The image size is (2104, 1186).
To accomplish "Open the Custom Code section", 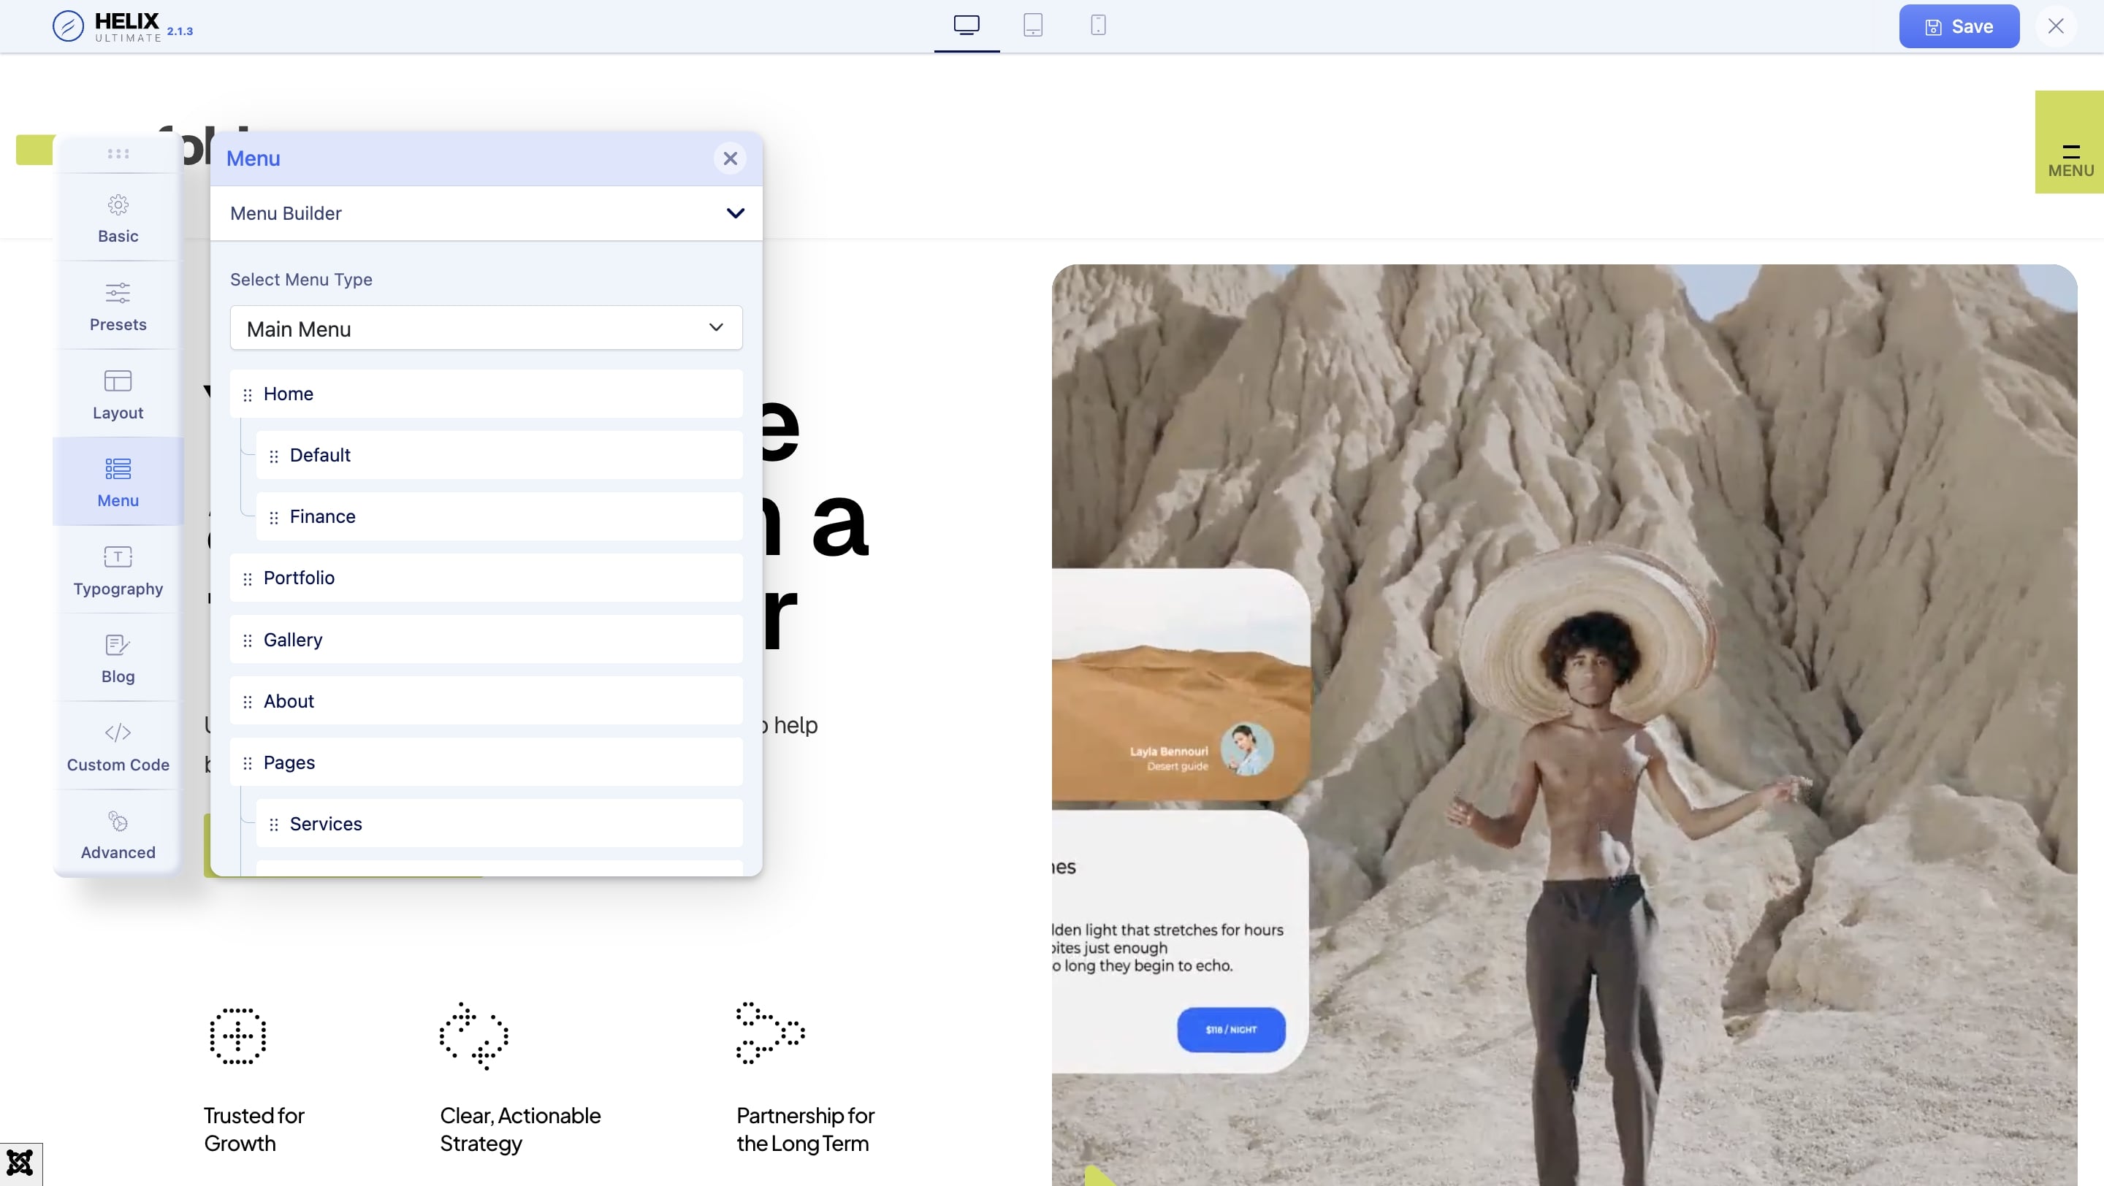I will 118,747.
